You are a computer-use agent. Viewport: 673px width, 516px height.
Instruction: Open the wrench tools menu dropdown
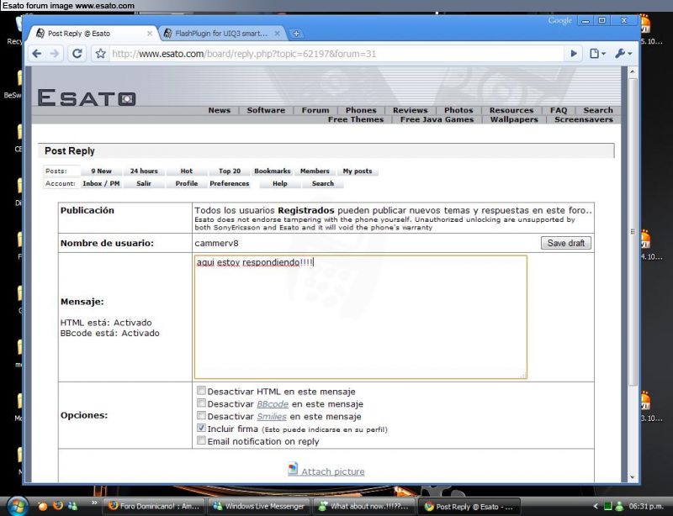[x=623, y=53]
